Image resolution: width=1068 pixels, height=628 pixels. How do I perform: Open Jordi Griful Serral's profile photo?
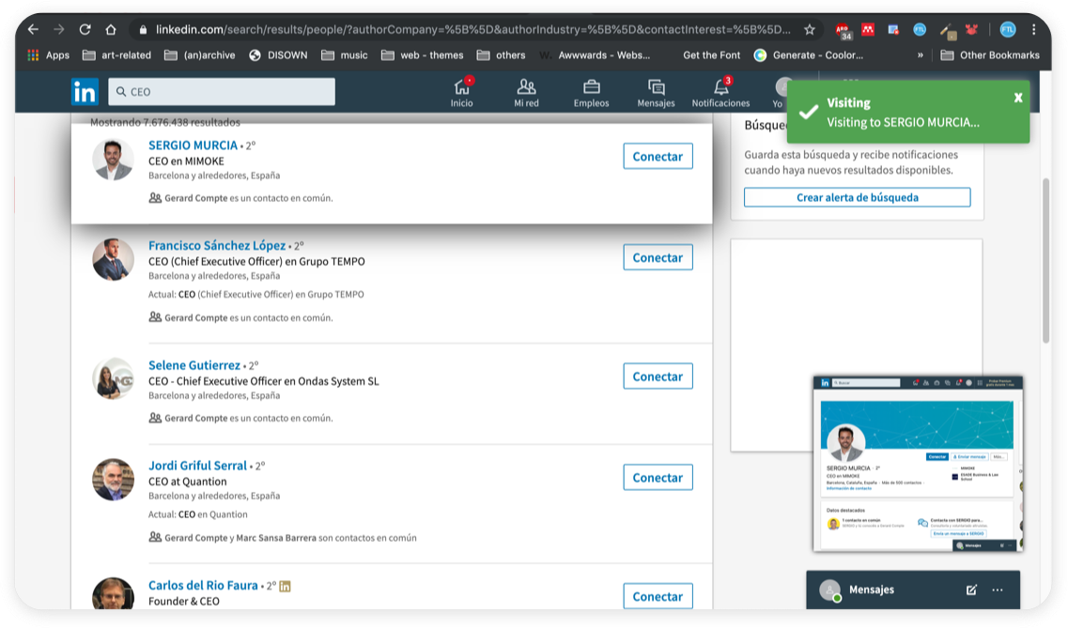click(x=113, y=479)
